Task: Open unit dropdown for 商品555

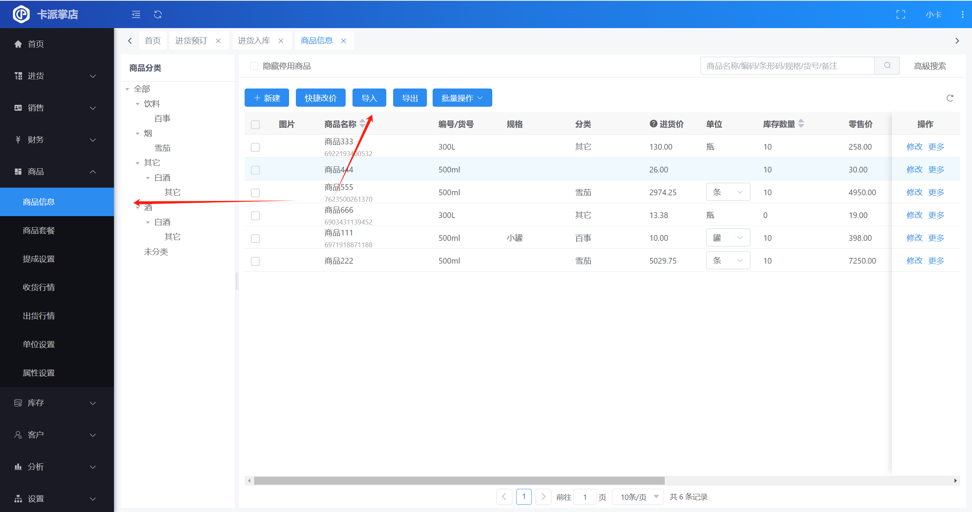Action: tap(728, 192)
